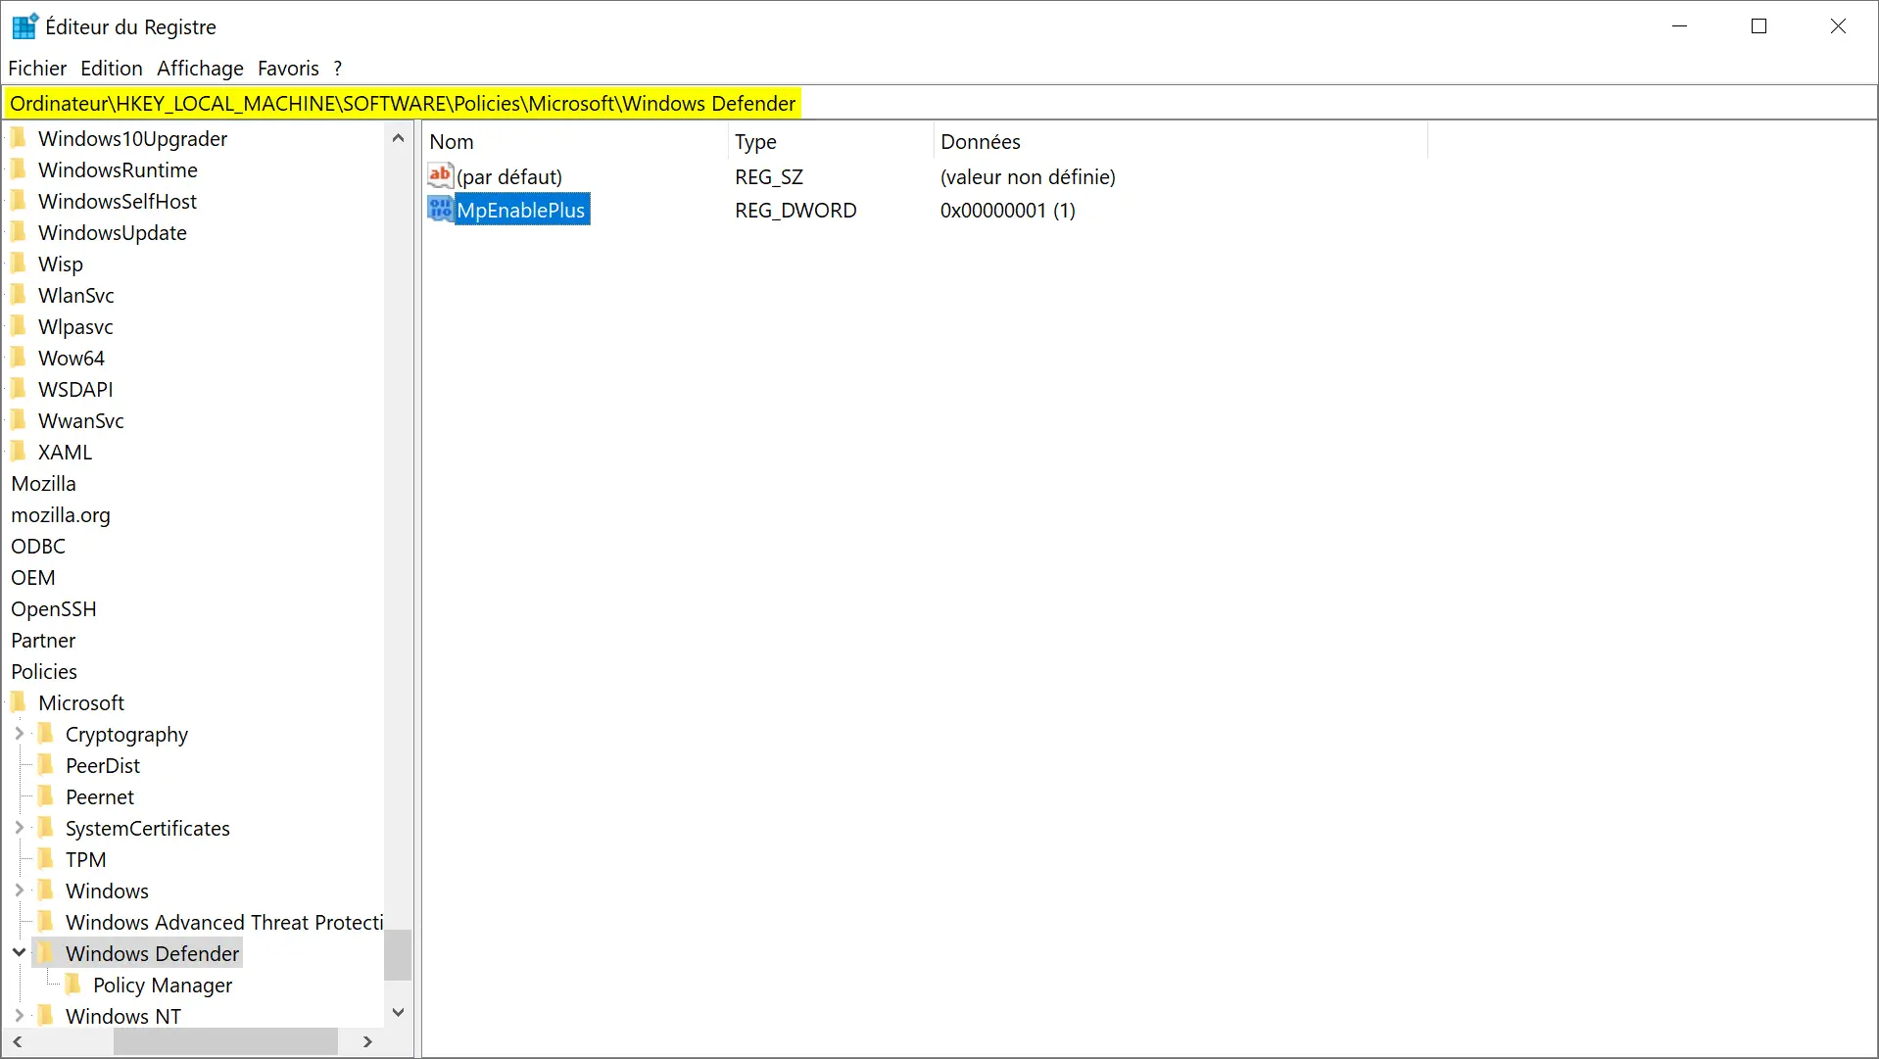Open the Affichage menu
1879x1059 pixels.
[200, 69]
